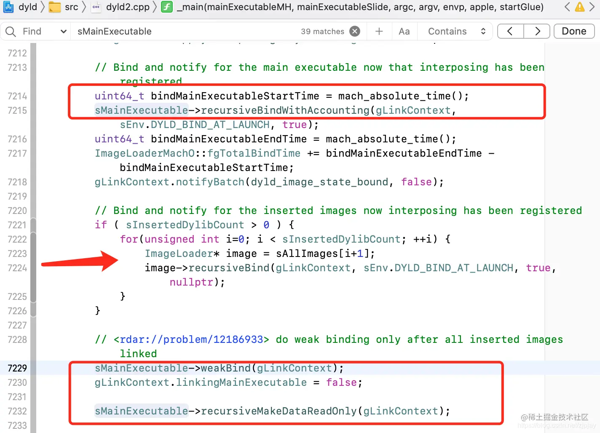The width and height of the screenshot is (600, 433).
Task: Click dyld_image_state_bound argument
Action: tap(319, 182)
